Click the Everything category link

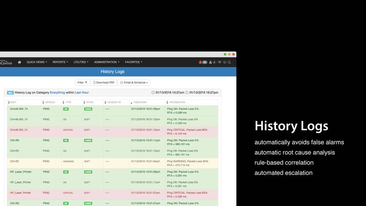tap(57, 93)
